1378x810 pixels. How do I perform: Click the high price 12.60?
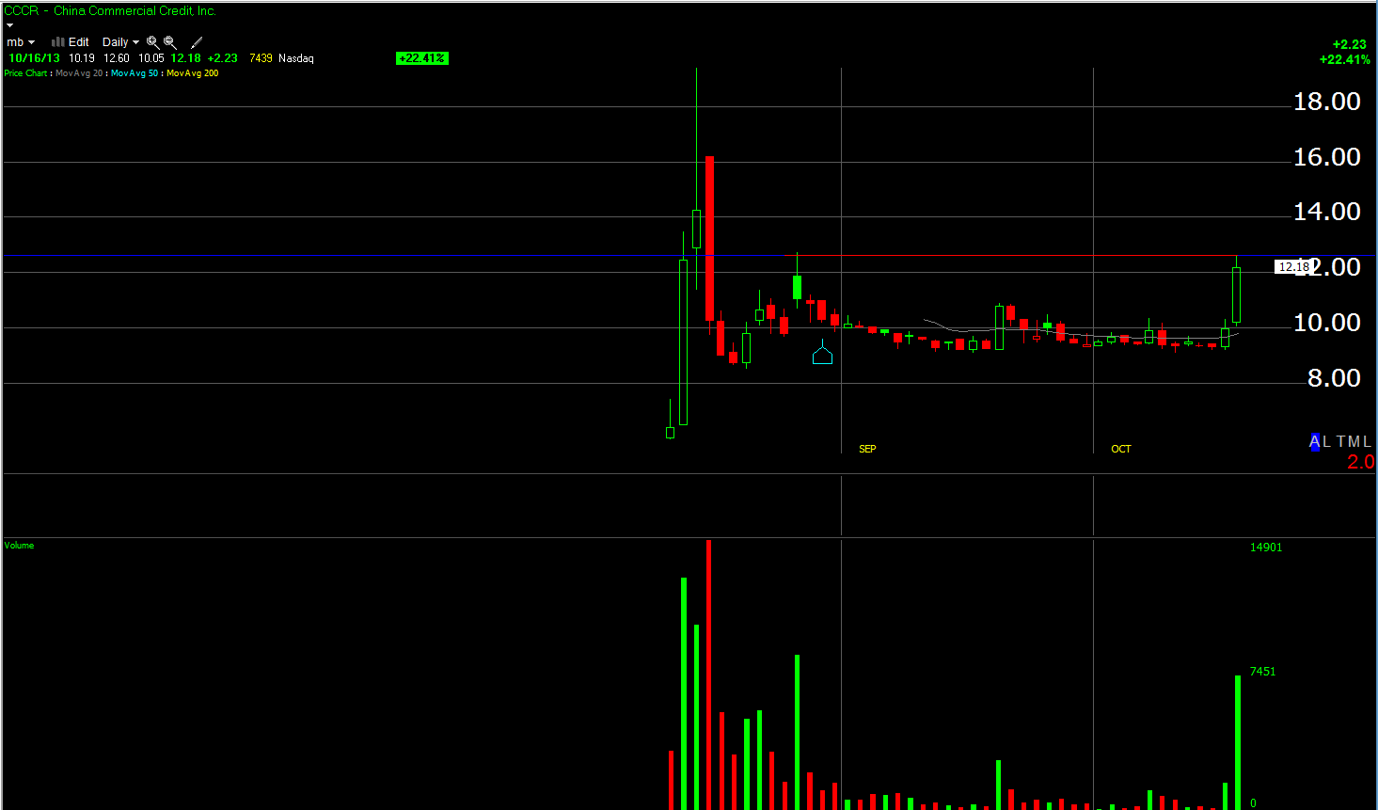coord(117,58)
